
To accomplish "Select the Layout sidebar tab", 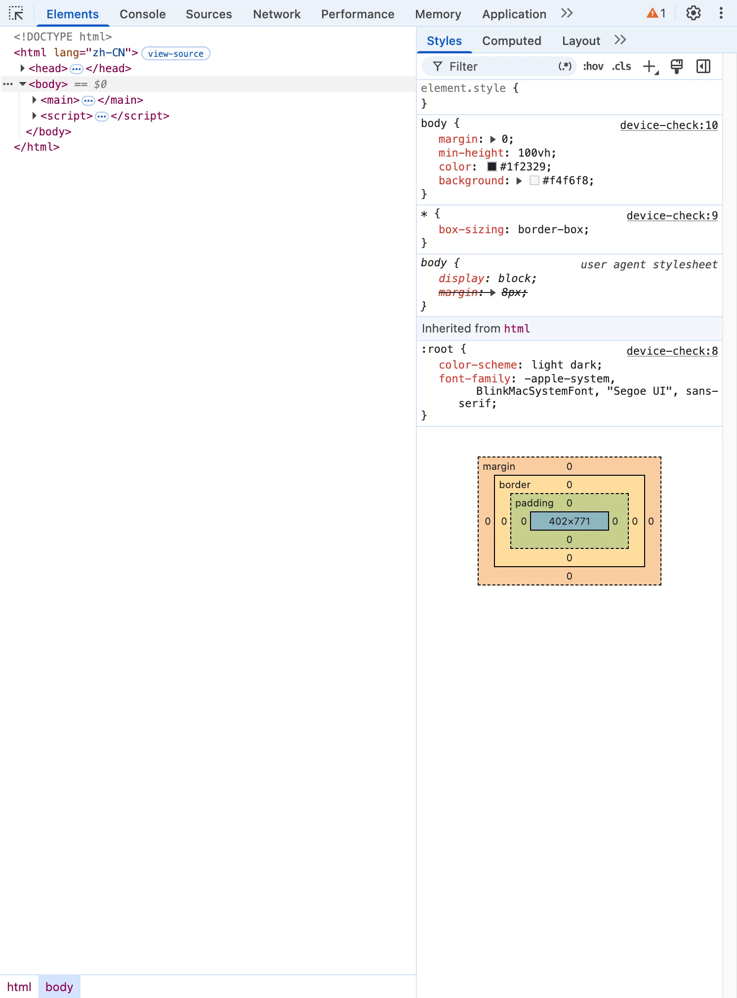I will (581, 41).
